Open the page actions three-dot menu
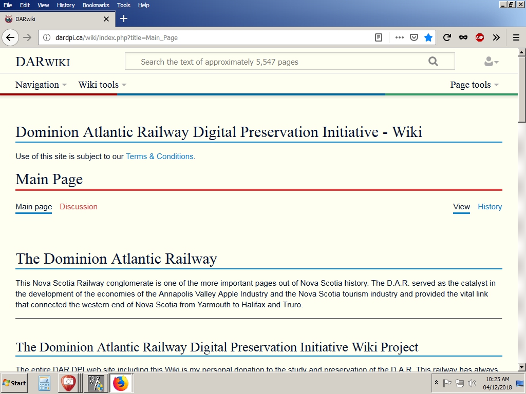The height and width of the screenshot is (394, 526). point(400,37)
